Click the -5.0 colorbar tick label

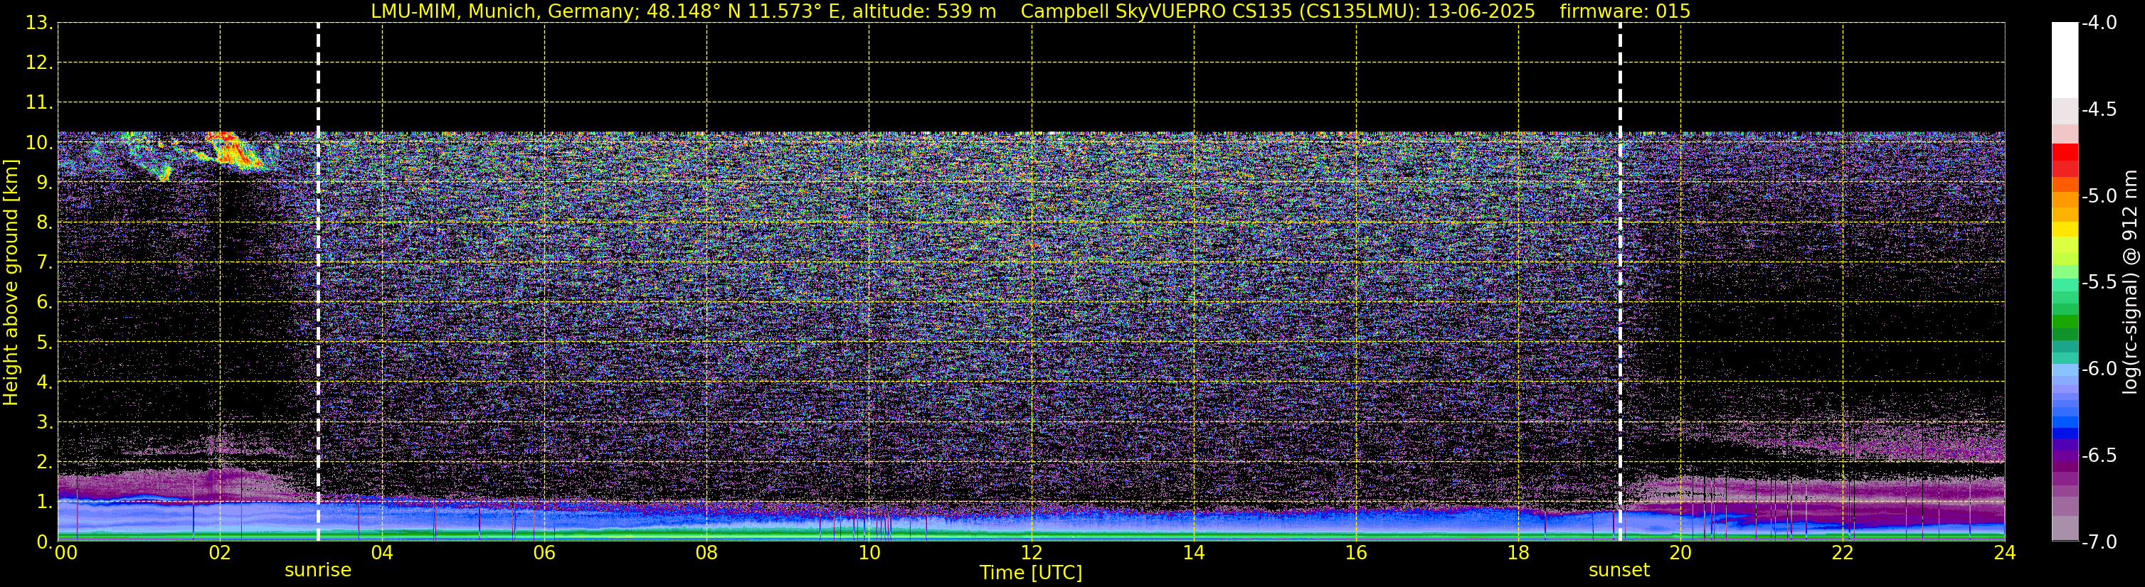[2098, 196]
